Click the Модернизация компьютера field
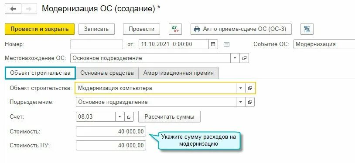The width and height of the screenshot is (355, 163). [x=156, y=88]
